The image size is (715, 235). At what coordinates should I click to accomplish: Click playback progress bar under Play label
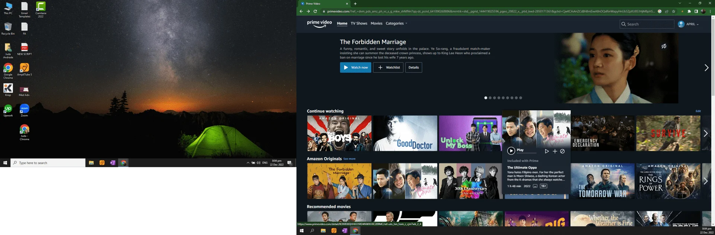pyautogui.click(x=527, y=153)
